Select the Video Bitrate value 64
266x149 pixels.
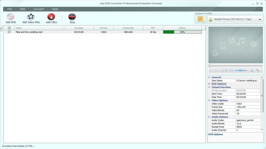(248, 110)
